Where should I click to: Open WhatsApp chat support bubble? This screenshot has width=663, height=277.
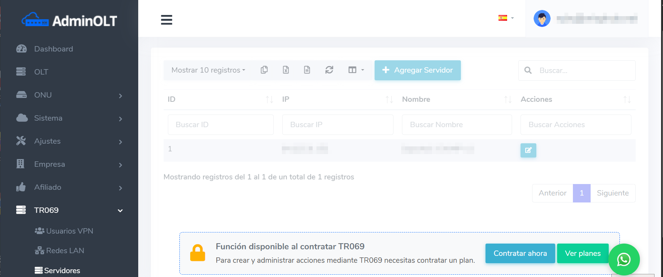624,260
